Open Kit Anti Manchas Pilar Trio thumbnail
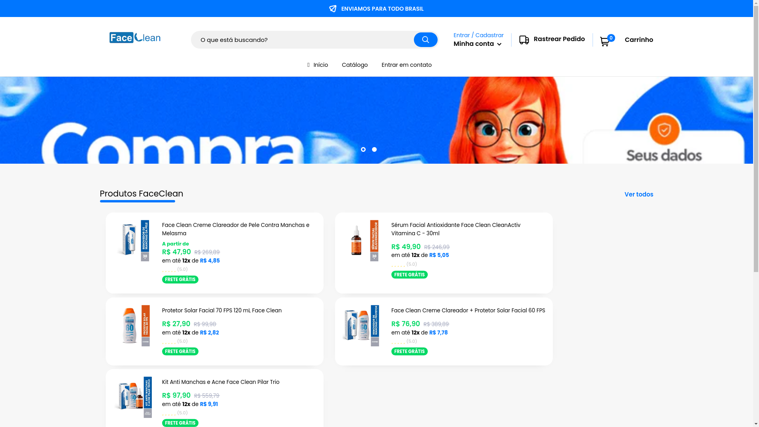This screenshot has width=759, height=427. click(134, 397)
